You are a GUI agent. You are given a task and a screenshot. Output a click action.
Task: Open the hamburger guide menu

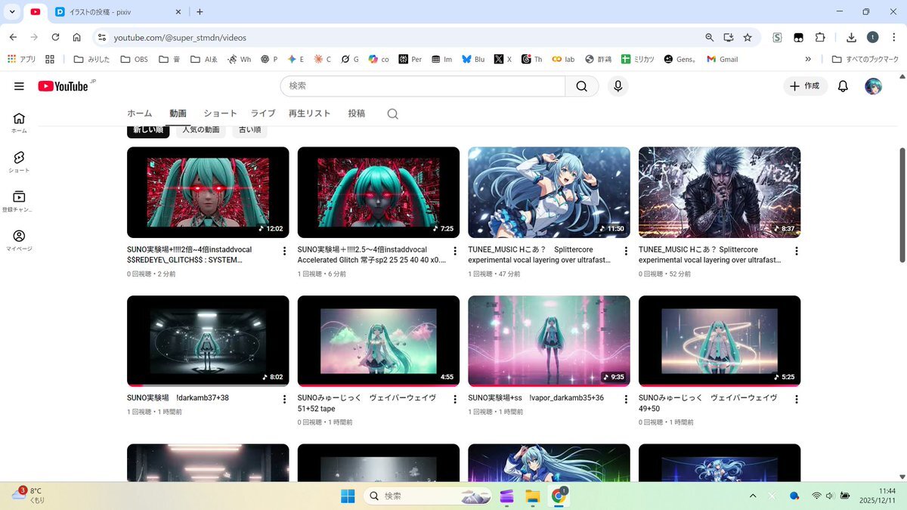coord(19,86)
